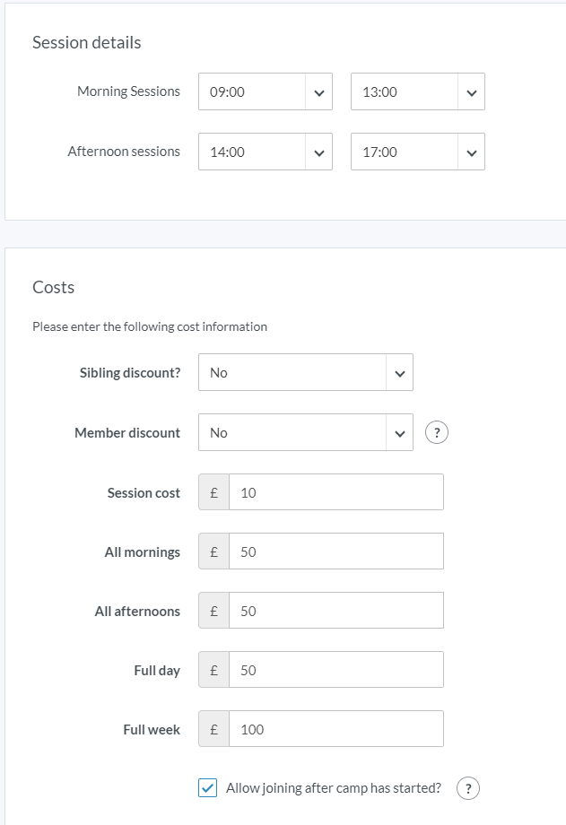The width and height of the screenshot is (566, 825).
Task: Edit the Full week cost field
Action: (x=335, y=729)
